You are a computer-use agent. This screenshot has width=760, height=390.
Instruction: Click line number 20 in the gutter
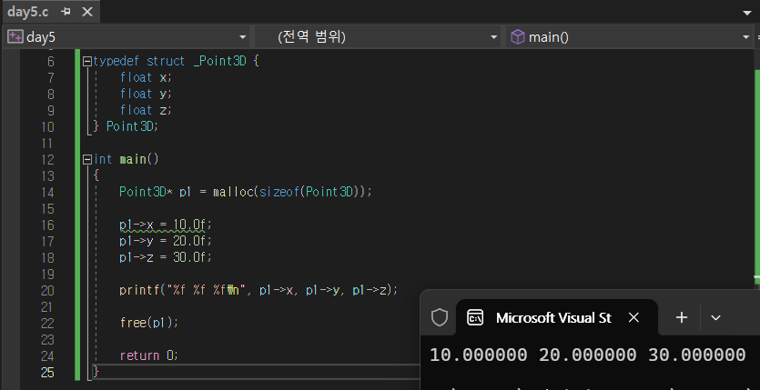pyautogui.click(x=47, y=291)
